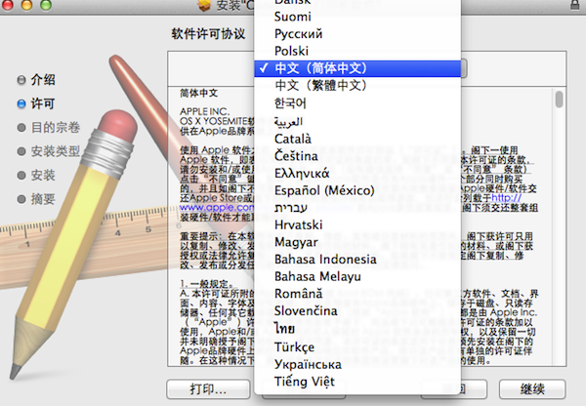Pick Polski in the language dropdown
Image resolution: width=586 pixels, height=406 pixels.
[x=356, y=51]
